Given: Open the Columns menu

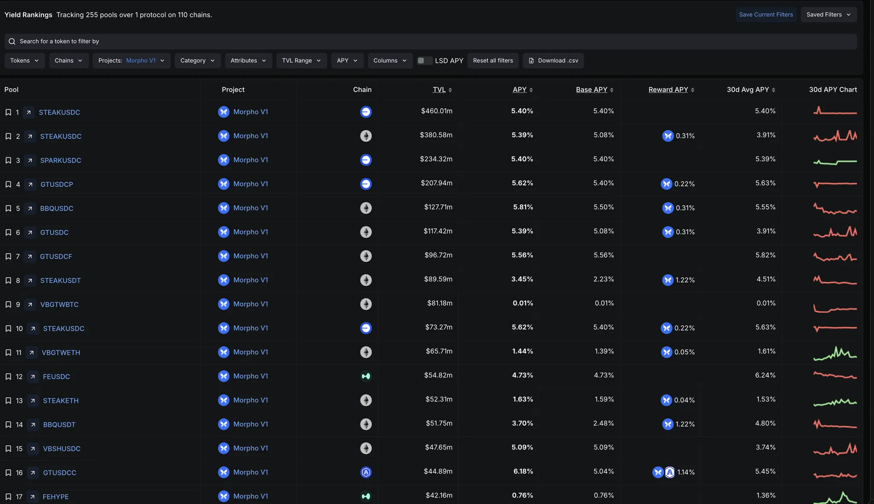Looking at the screenshot, I should [389, 61].
